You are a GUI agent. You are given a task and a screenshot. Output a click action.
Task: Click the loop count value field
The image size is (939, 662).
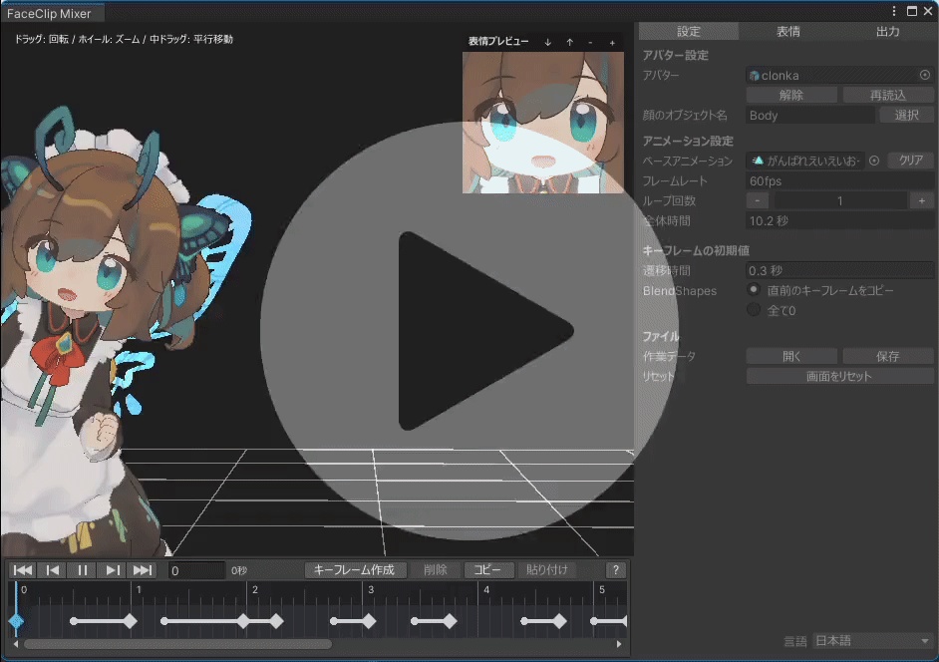(x=839, y=200)
